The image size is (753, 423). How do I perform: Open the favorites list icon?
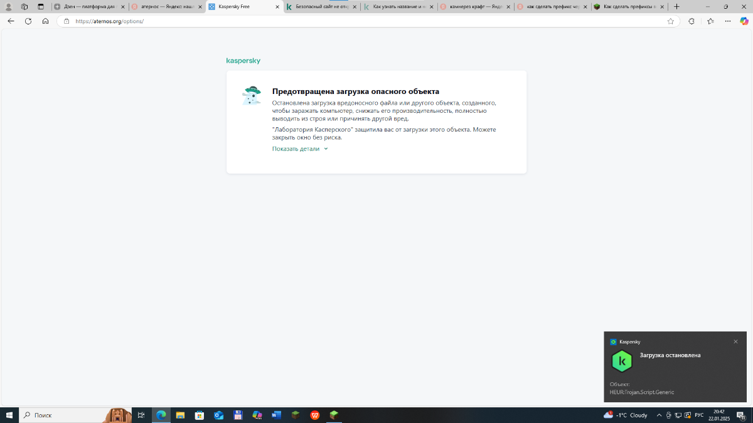coord(710,21)
